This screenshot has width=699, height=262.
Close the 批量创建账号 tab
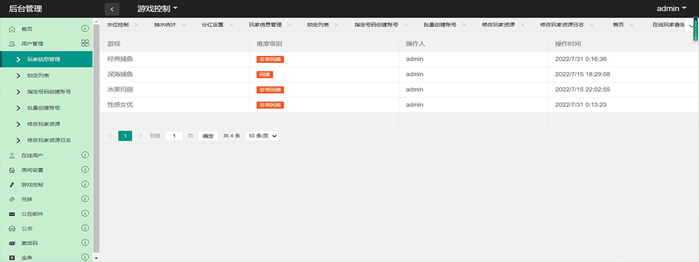pyautogui.click(x=464, y=25)
